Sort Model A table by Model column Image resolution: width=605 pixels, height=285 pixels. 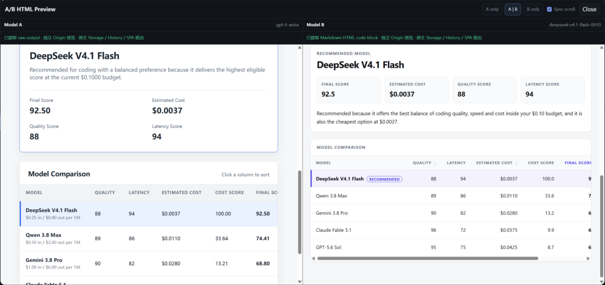pyautogui.click(x=34, y=193)
